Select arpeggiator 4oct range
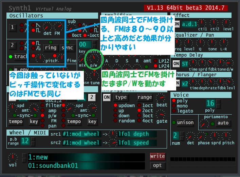The image size is (240, 177). [139, 120]
